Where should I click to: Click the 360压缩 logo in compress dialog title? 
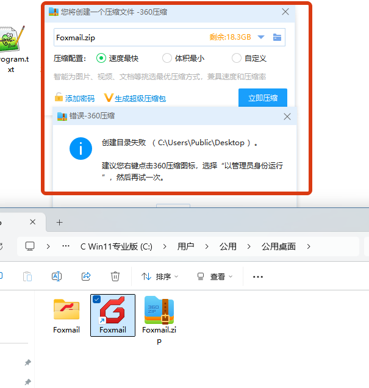(54, 12)
